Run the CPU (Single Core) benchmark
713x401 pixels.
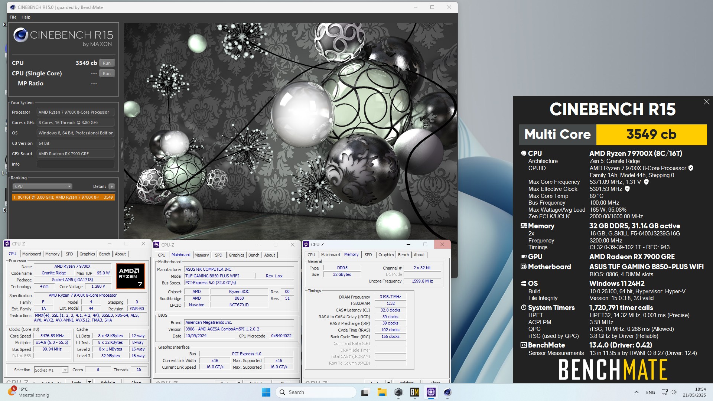pos(107,74)
